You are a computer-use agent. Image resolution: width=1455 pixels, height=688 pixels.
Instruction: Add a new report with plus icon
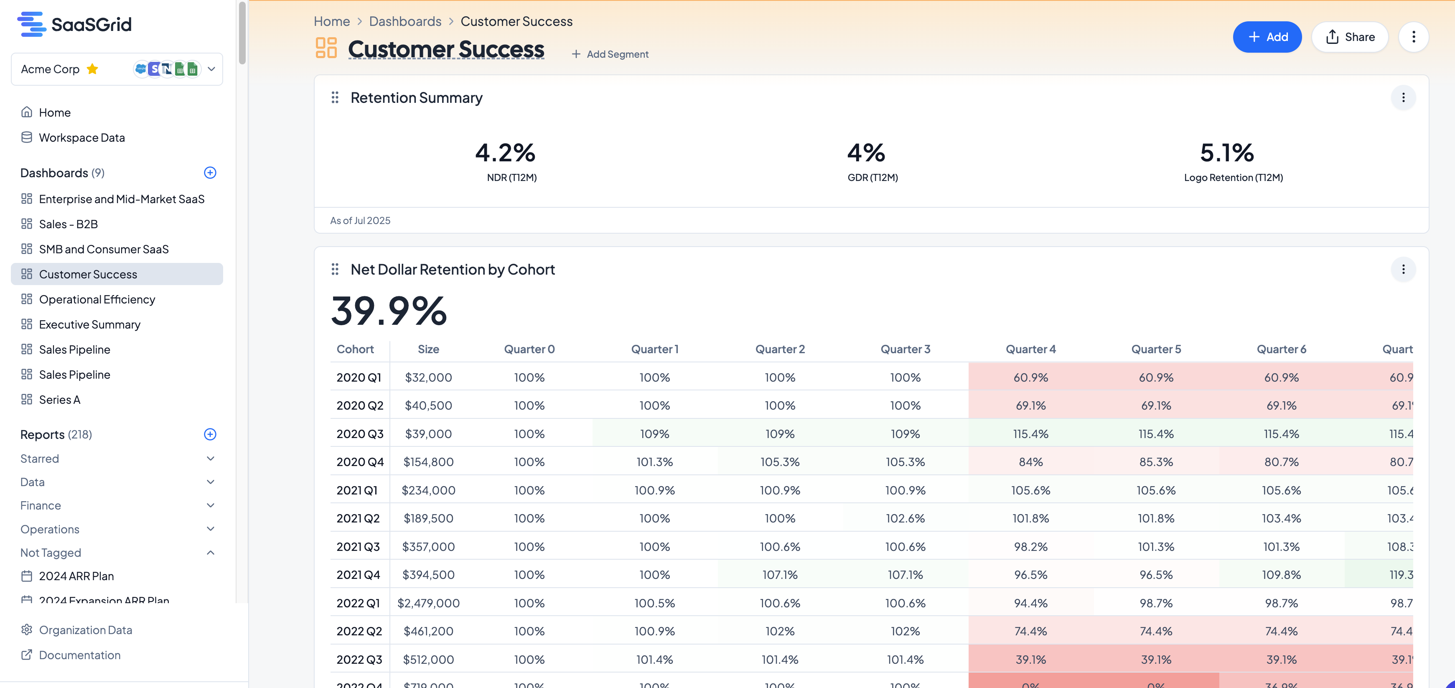click(209, 434)
